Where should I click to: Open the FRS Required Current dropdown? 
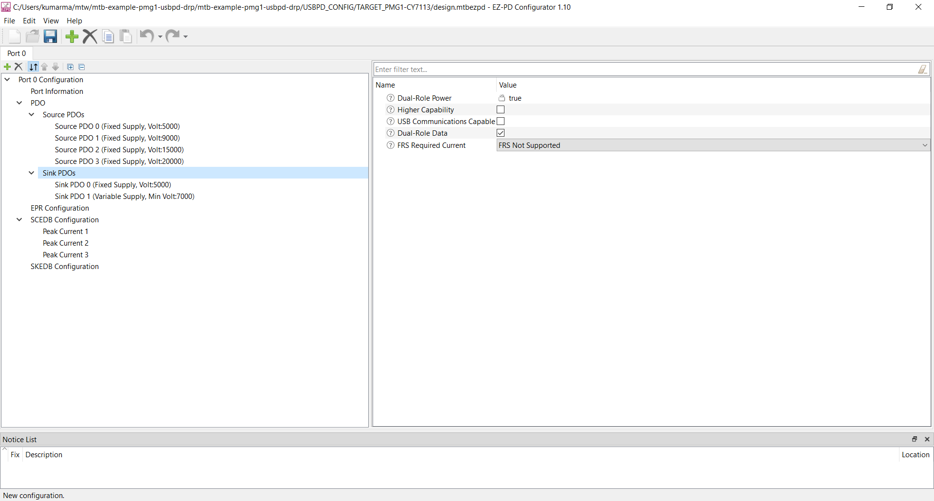[x=713, y=145]
